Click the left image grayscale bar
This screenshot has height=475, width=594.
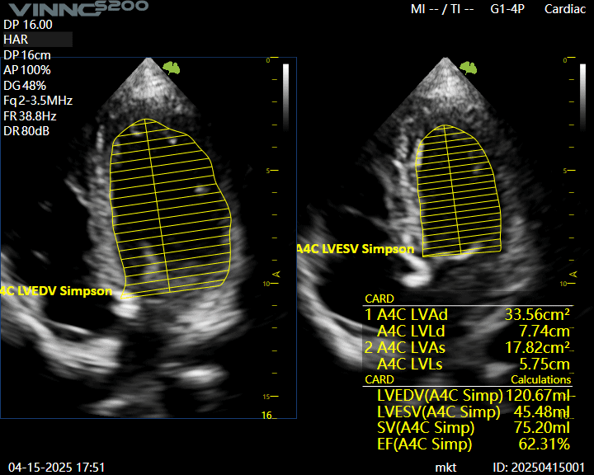(x=286, y=81)
